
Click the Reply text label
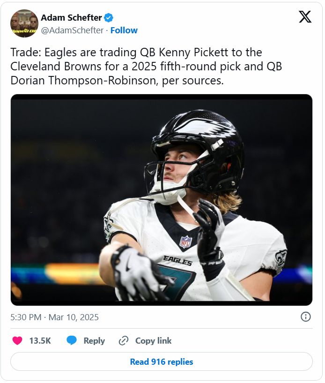click(94, 341)
